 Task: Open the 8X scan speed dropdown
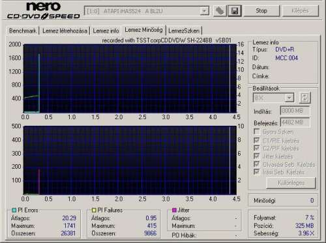[289, 98]
